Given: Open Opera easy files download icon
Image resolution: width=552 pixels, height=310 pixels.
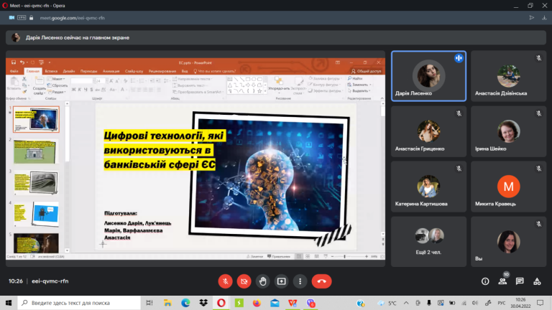Looking at the screenshot, I should pyautogui.click(x=544, y=17).
